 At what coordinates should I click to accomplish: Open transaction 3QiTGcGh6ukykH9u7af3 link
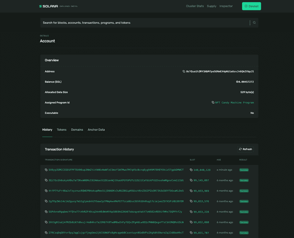pos(116,180)
